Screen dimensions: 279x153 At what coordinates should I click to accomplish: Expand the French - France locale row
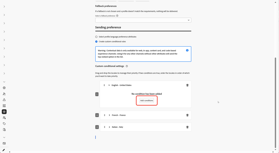tap(109, 115)
